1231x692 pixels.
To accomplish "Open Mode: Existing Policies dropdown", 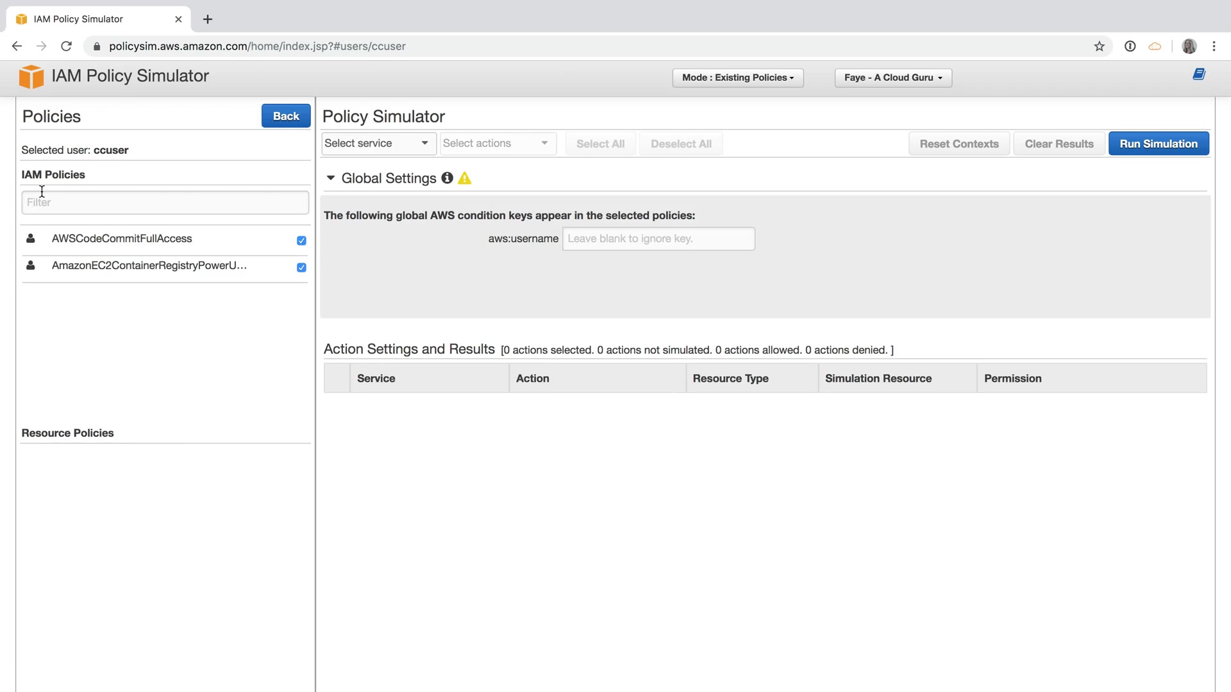I will tap(737, 78).
